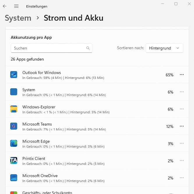Click the Windows-Explorer folder icon

(x=14, y=109)
